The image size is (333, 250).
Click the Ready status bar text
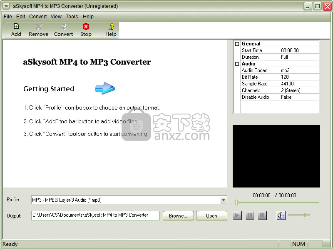(x=10, y=244)
